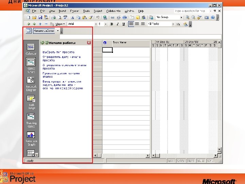The height and width of the screenshot is (184, 245).
Task: Open Help with the blue question mark icon
Action: [x=213, y=17]
